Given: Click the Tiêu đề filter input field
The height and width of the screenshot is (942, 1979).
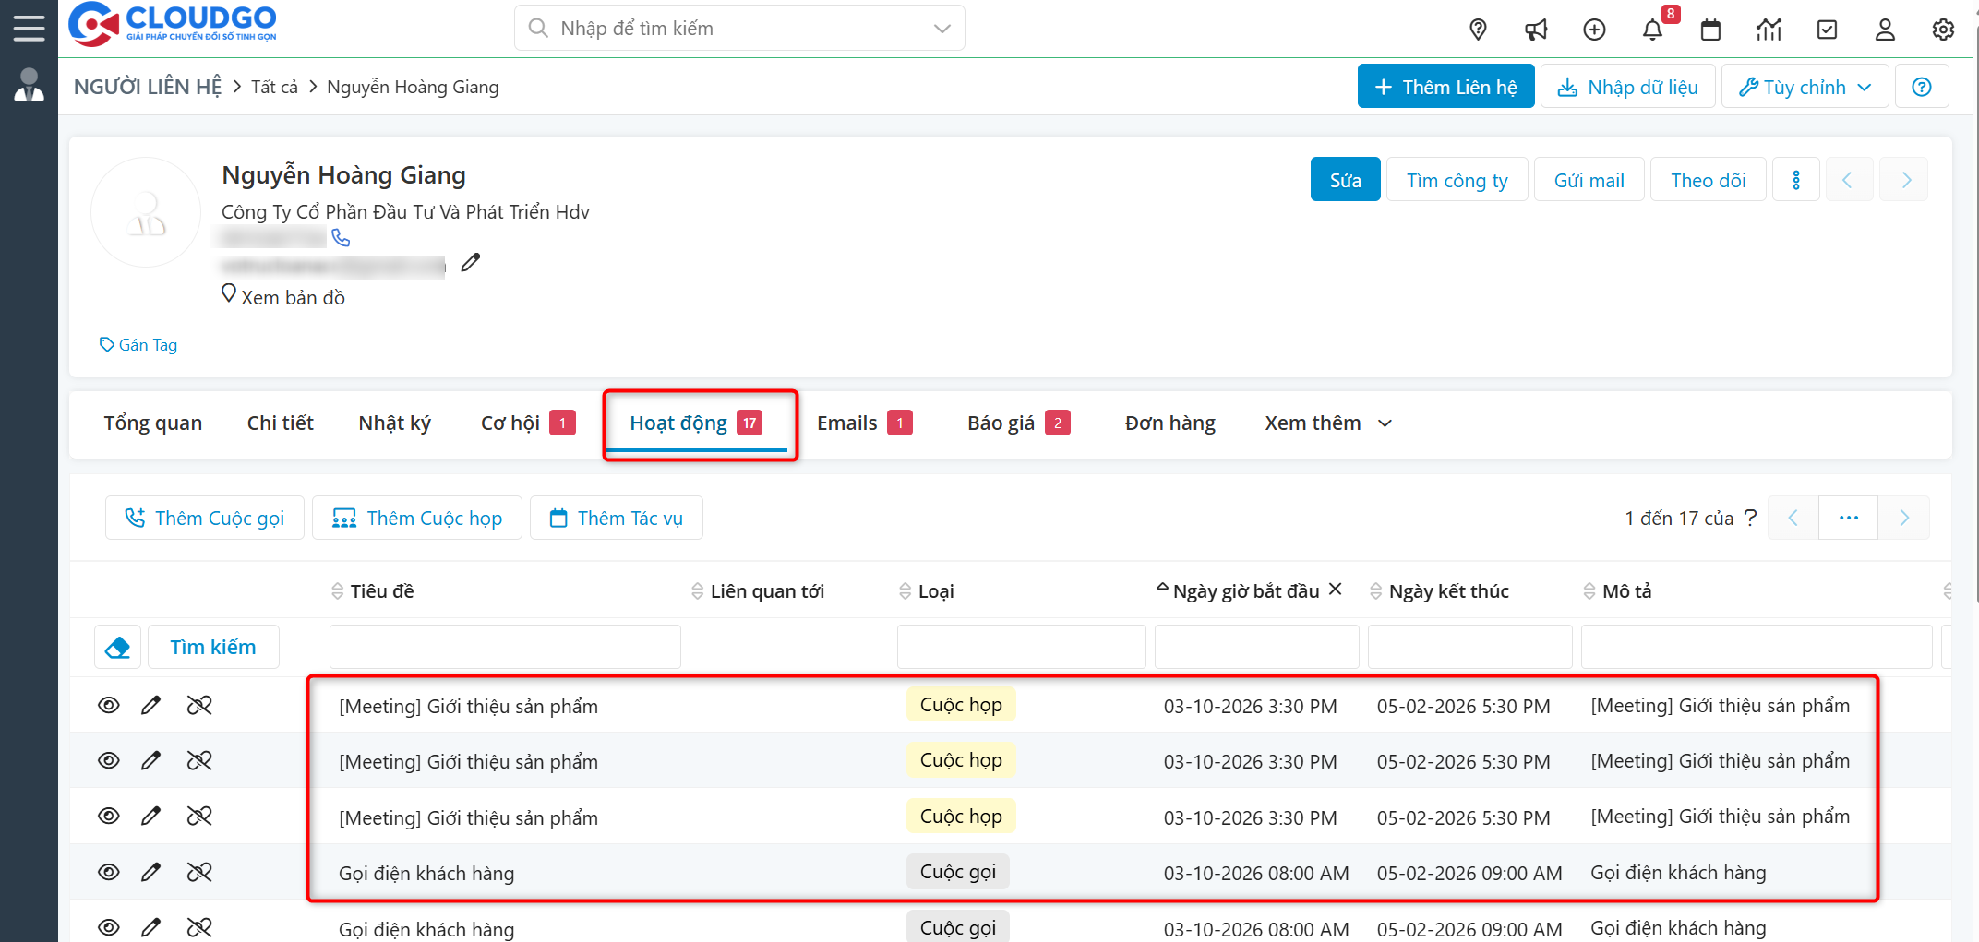Looking at the screenshot, I should coord(505,648).
